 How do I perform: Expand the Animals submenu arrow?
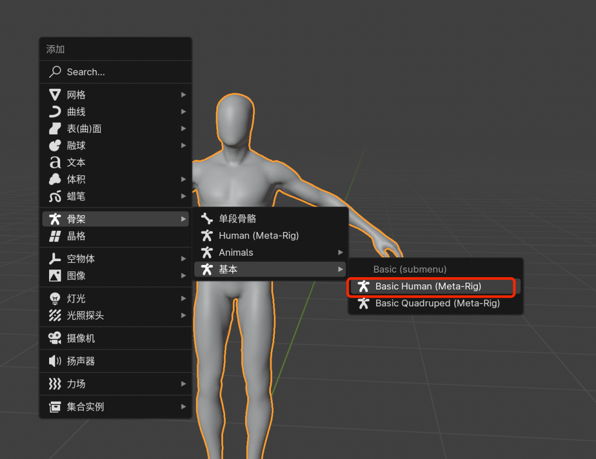[x=340, y=252]
